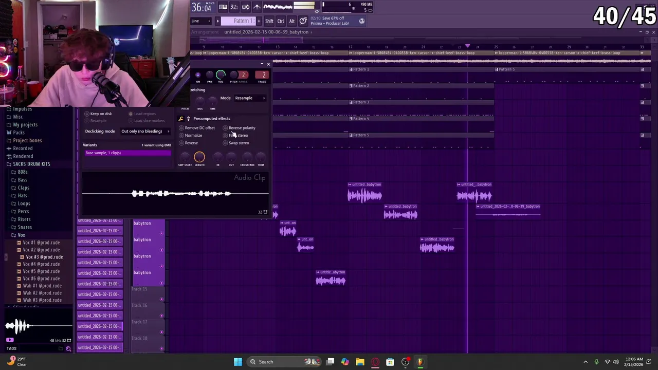Click the Shift modifier button
Image resolution: width=658 pixels, height=370 pixels.
269,21
